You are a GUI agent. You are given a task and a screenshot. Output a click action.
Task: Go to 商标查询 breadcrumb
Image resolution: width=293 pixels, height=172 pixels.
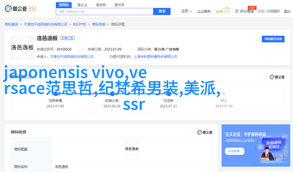click(11, 24)
